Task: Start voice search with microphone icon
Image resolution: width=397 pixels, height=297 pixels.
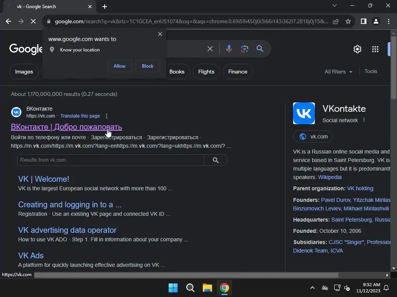Action: click(229, 49)
